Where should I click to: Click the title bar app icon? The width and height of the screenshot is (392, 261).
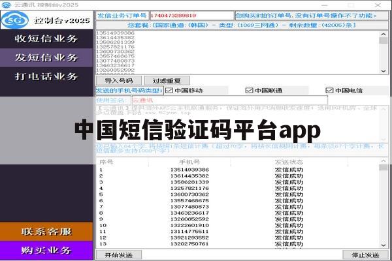6,5
